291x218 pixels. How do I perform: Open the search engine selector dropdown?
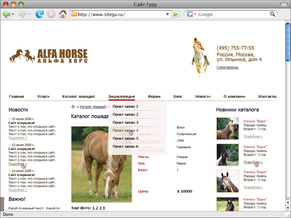click(x=195, y=14)
